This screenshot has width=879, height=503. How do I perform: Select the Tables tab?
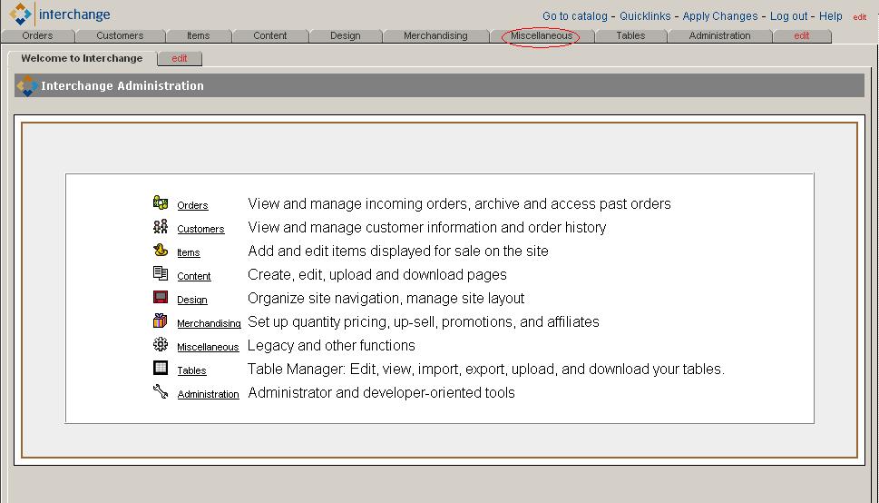[630, 36]
